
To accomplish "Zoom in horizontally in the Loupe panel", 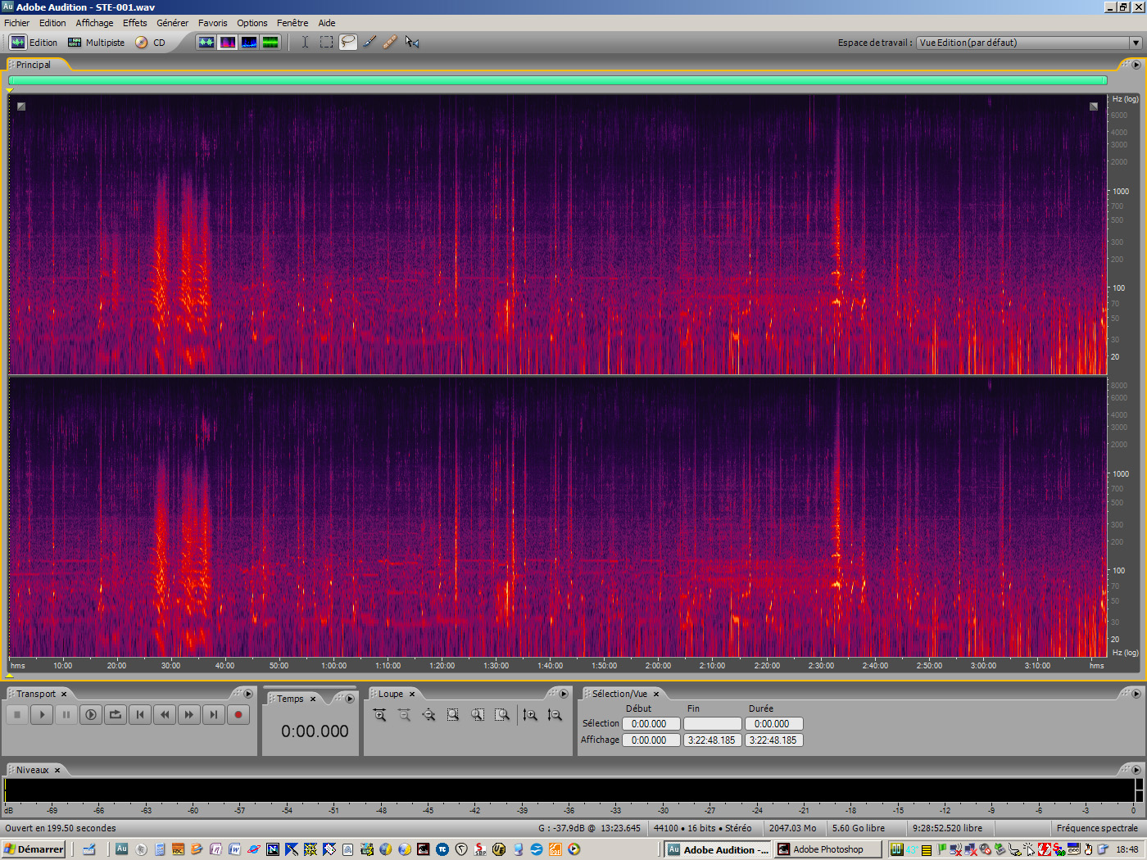I will (x=379, y=714).
